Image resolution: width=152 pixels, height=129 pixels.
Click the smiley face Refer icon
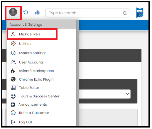(13, 113)
